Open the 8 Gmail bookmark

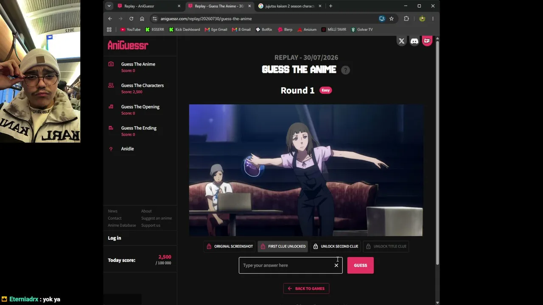pos(241,30)
